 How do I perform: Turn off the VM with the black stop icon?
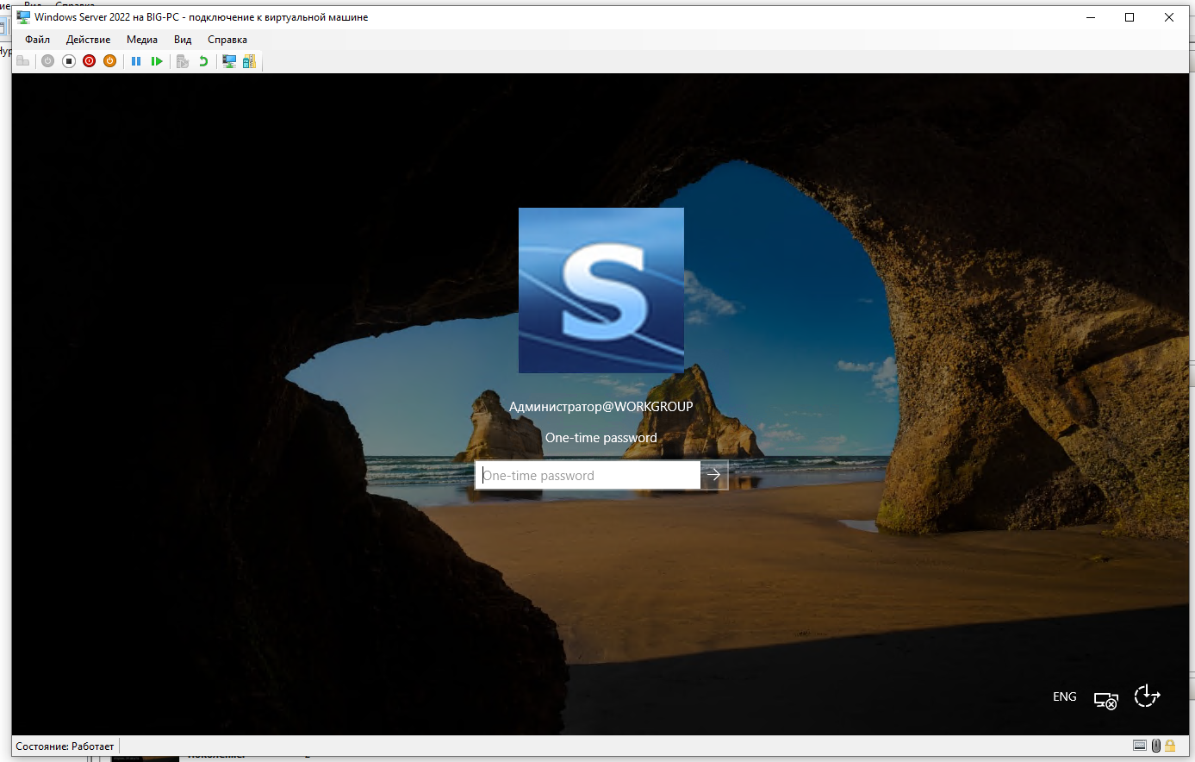click(x=68, y=60)
